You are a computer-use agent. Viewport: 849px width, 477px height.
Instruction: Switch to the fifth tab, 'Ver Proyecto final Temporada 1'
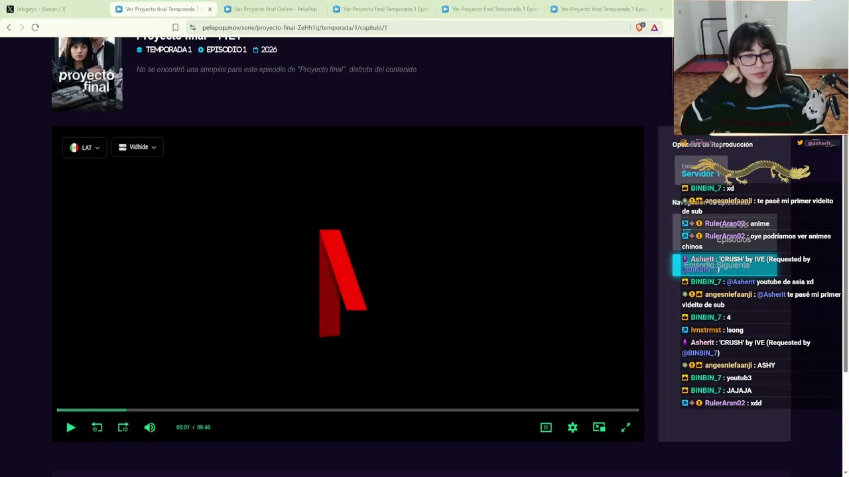pos(490,9)
